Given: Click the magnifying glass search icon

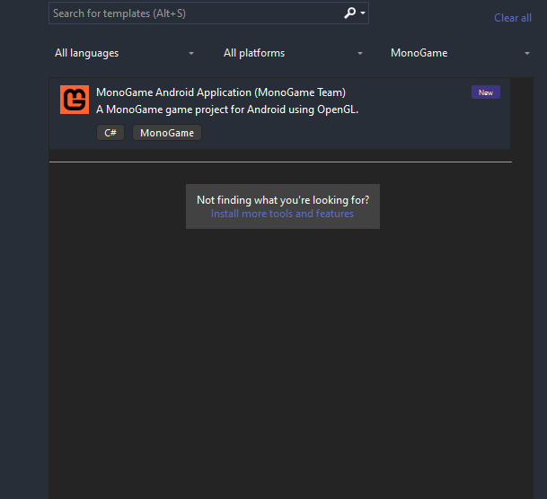Looking at the screenshot, I should 349,13.
